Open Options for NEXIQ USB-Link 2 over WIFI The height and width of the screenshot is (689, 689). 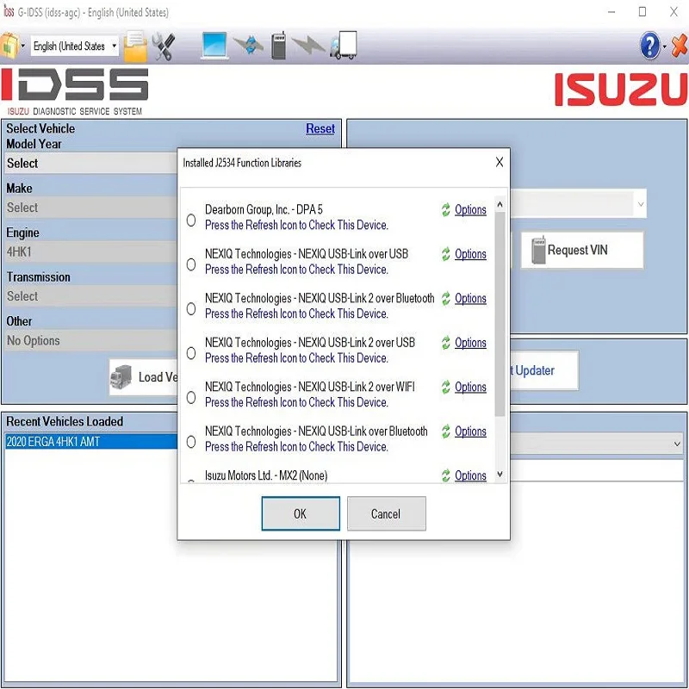tap(470, 387)
